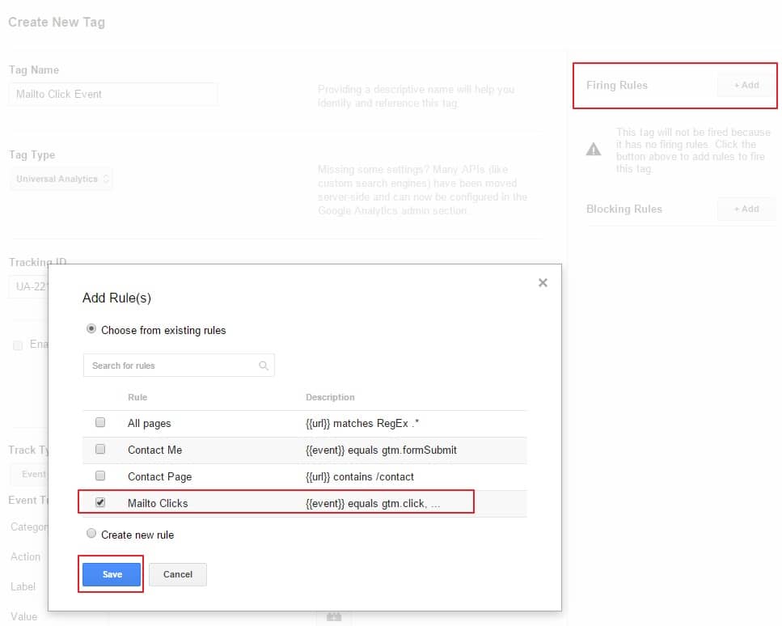
Task: Click Cancel button in Add Rule(s) dialog
Action: tap(178, 574)
